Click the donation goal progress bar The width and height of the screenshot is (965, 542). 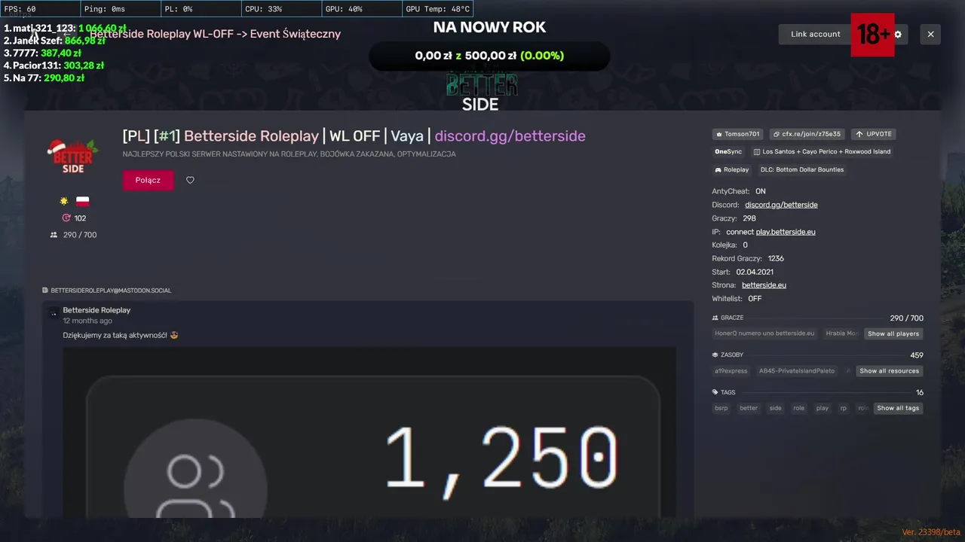(x=489, y=56)
